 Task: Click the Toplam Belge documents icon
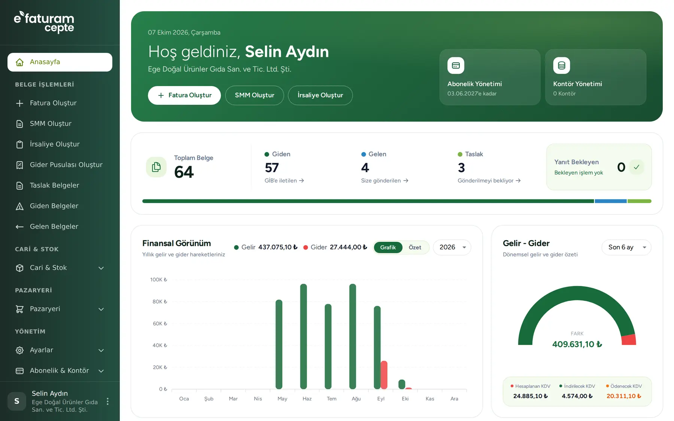coord(156,167)
